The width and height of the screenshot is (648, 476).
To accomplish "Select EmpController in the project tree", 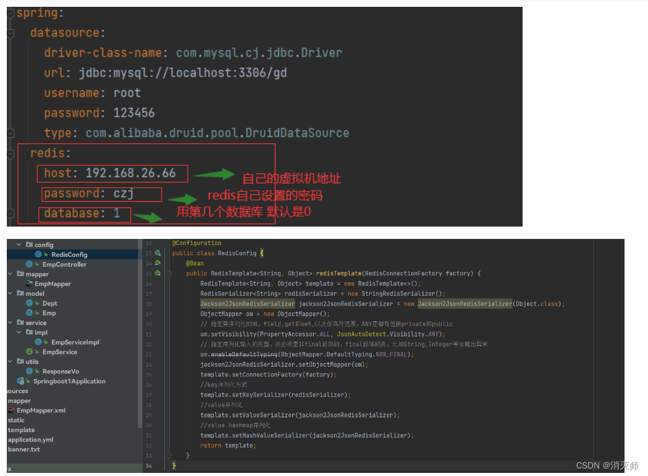I will point(64,264).
